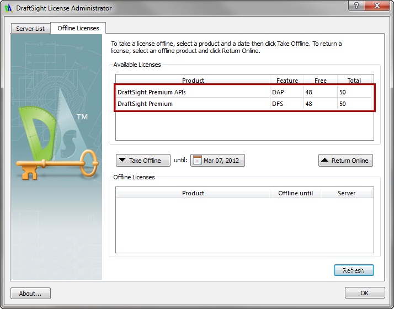Image resolution: width=394 pixels, height=309 pixels.
Task: Sort by the Free column header
Action: point(321,81)
